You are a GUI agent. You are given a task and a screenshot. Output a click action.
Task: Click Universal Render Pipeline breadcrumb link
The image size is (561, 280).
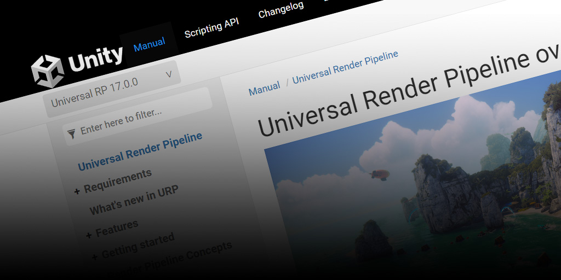tap(345, 67)
